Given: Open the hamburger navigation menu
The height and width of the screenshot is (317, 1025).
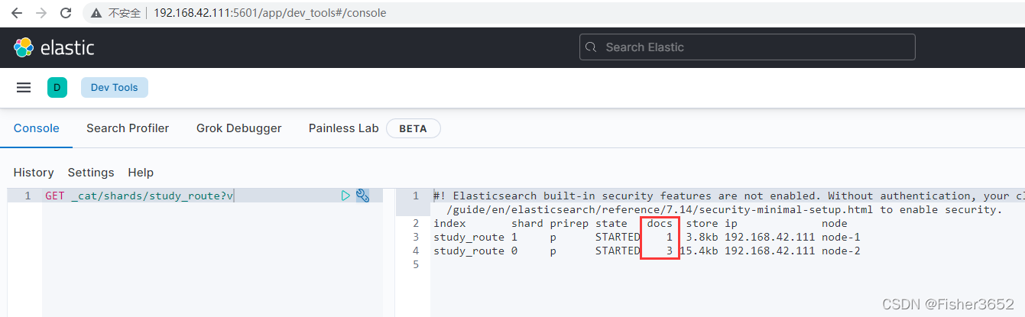Looking at the screenshot, I should 24,88.
